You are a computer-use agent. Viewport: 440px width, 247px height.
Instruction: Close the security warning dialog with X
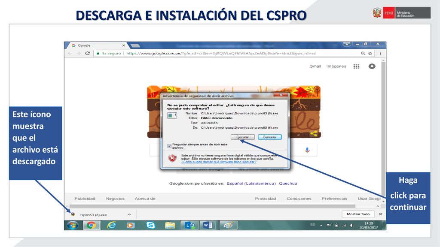[x=281, y=95]
